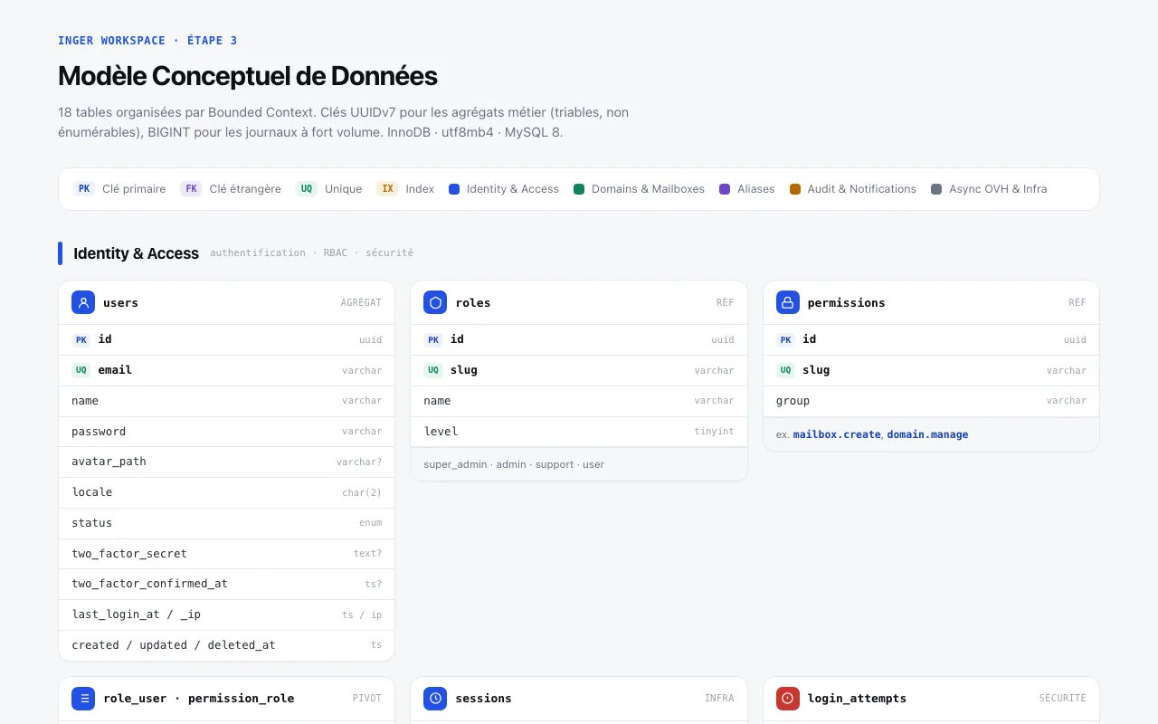Click the PK legend badge for Clé primaire
The width and height of the screenshot is (1158, 724).
pos(84,189)
